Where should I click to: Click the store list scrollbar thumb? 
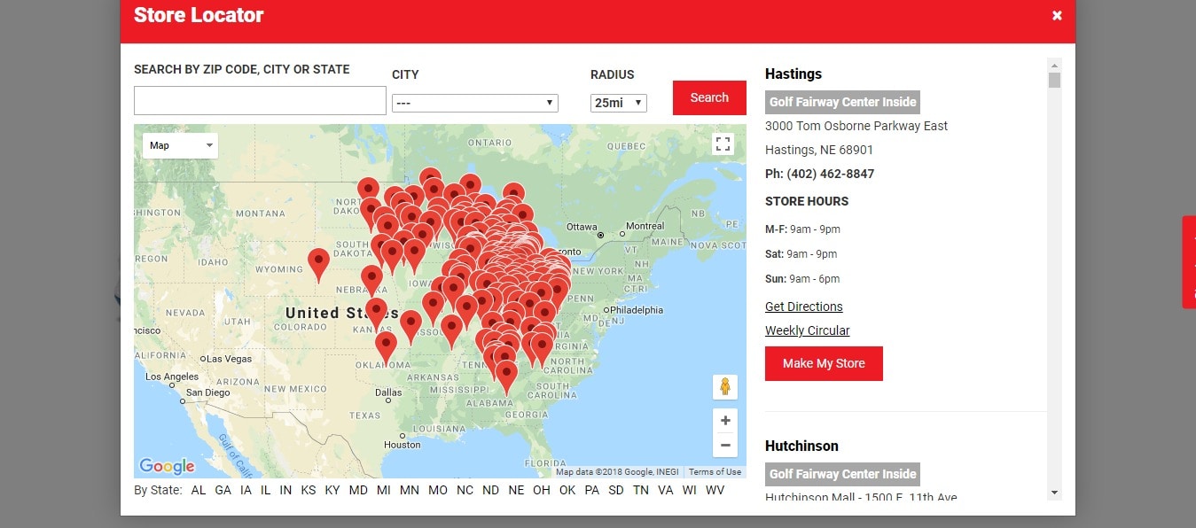pos(1054,81)
